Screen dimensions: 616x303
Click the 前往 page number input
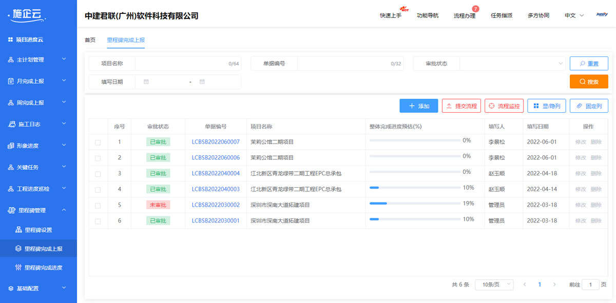590,285
